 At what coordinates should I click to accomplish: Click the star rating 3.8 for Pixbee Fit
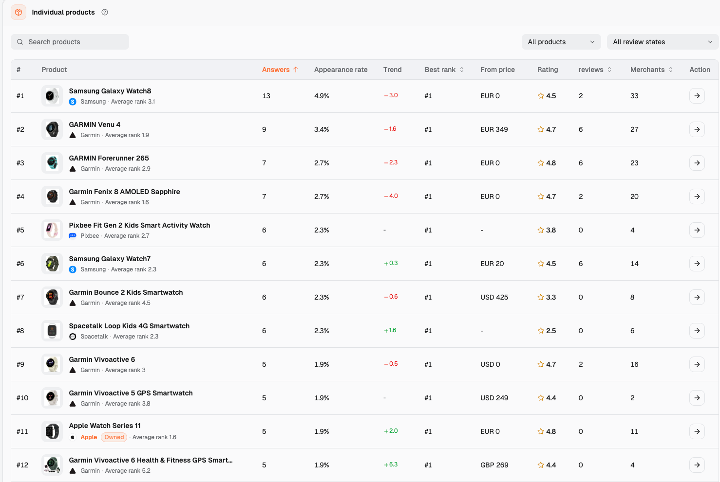[x=547, y=230]
